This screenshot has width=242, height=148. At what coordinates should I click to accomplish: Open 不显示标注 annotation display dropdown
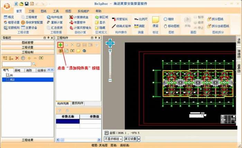point(113,139)
